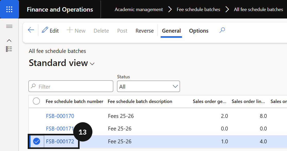Click the Reverse button
Screen dimensions: 287x151
145,31
